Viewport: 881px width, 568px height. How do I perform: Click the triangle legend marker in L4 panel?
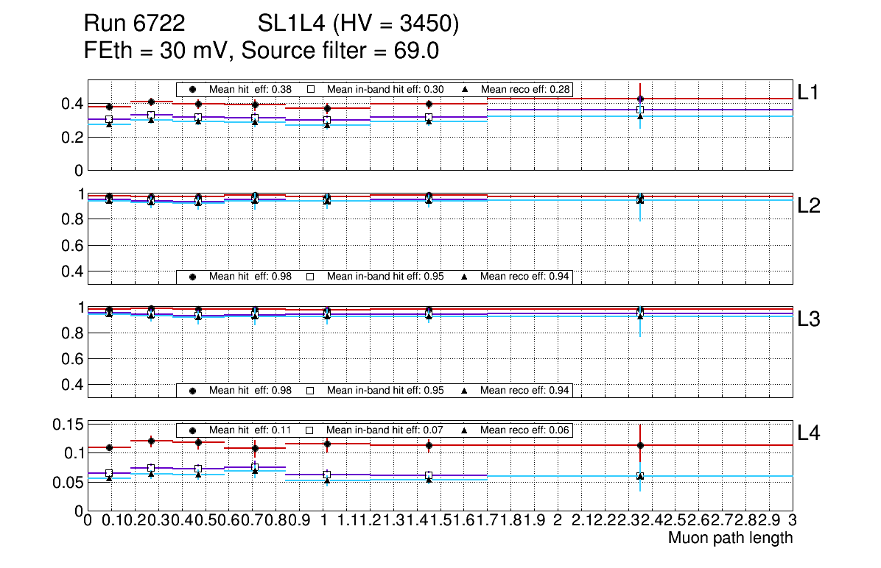tap(465, 430)
